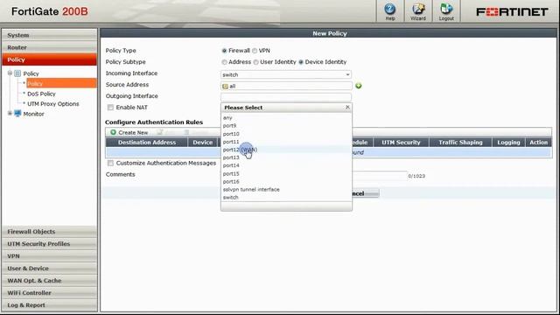The width and height of the screenshot is (560, 315).
Task: Select port15 in interface list
Action: [231, 173]
